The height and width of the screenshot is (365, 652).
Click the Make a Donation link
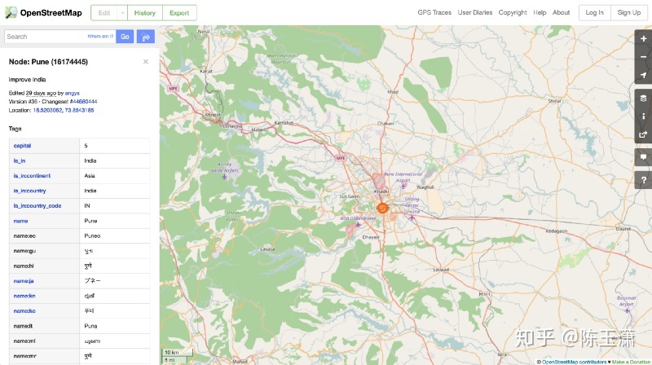[631, 362]
